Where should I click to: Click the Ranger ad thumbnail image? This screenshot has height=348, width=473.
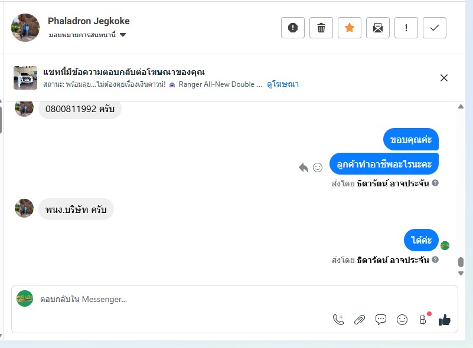coord(25,78)
